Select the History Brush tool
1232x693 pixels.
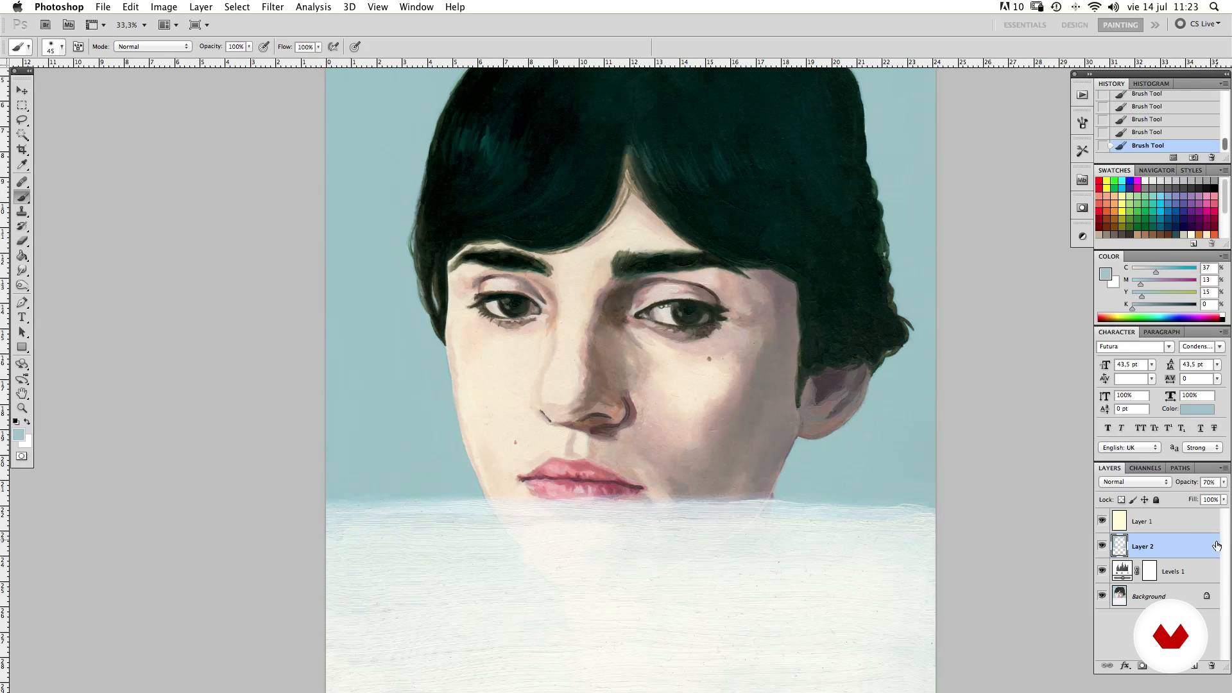coord(22,227)
